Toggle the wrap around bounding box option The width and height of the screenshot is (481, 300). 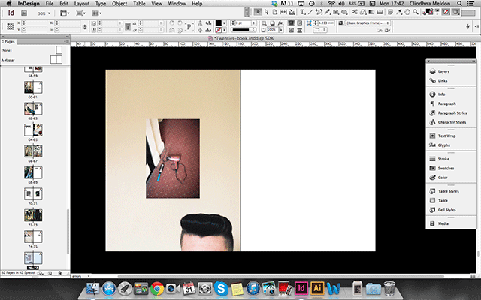coord(300,23)
